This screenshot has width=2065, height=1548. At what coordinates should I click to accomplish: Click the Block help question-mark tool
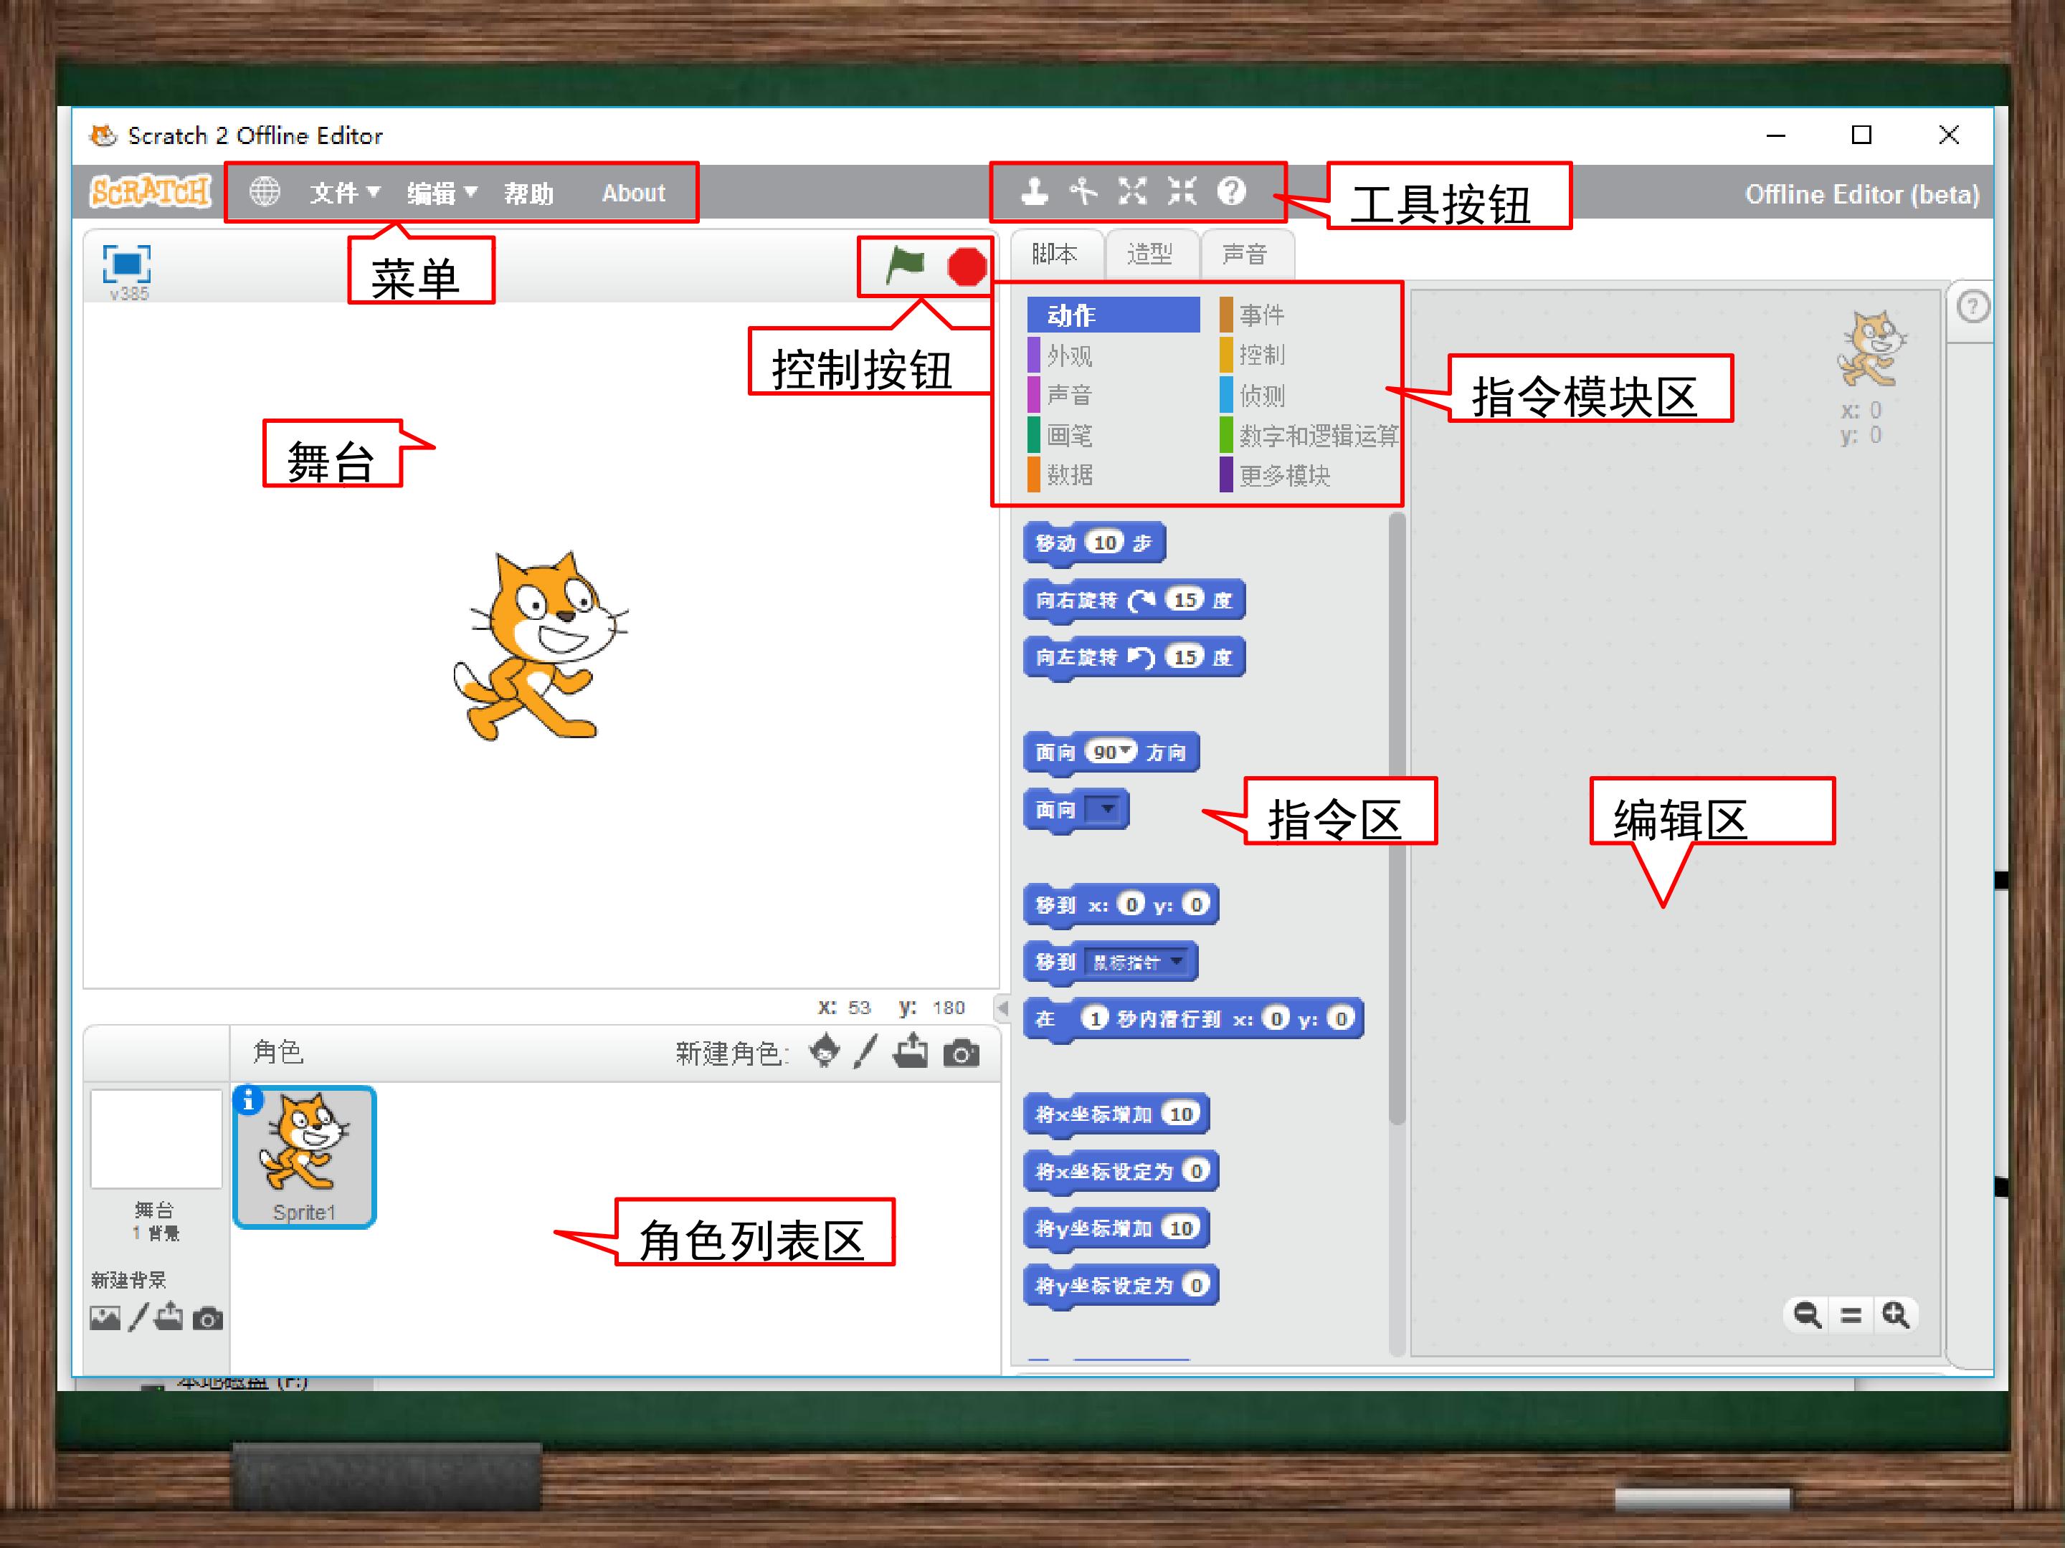pos(1231,191)
